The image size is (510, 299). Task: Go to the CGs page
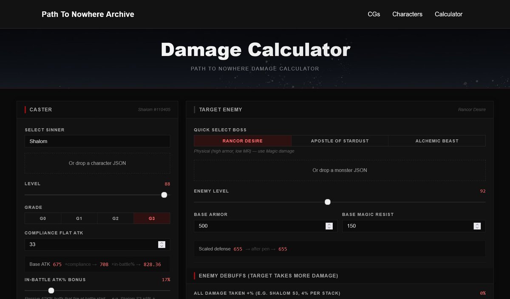(374, 14)
